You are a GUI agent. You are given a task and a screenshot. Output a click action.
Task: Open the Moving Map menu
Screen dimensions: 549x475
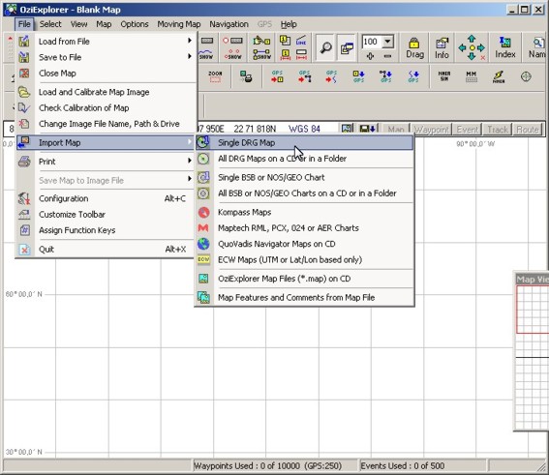[178, 24]
